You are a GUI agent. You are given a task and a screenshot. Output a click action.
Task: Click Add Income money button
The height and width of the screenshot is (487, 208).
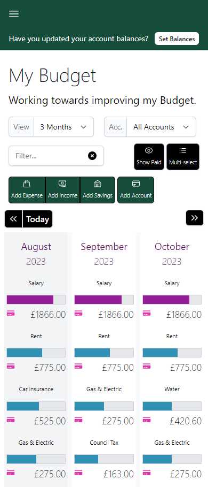62,190
